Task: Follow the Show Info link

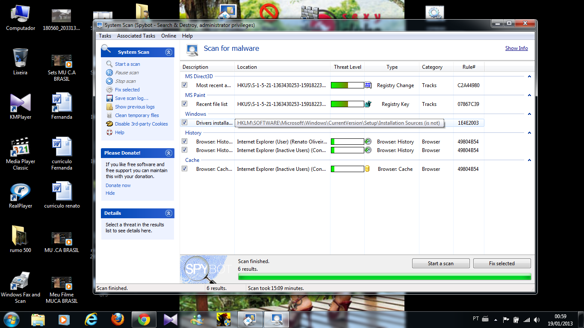Action: point(516,48)
